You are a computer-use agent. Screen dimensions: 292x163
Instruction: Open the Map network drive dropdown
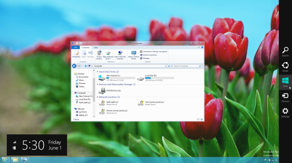pos(108,55)
